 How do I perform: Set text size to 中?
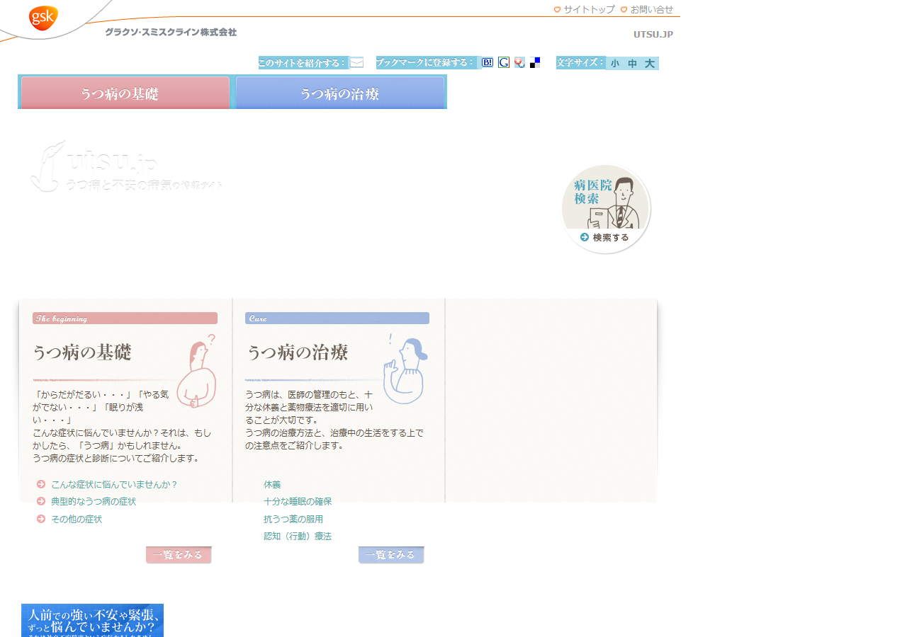coord(632,63)
